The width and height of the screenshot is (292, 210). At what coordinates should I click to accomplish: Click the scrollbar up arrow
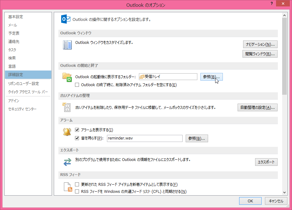(x=284, y=15)
